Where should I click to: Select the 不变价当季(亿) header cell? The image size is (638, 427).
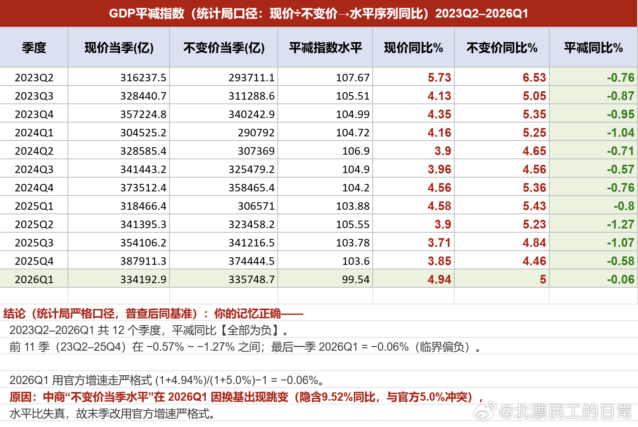224,48
